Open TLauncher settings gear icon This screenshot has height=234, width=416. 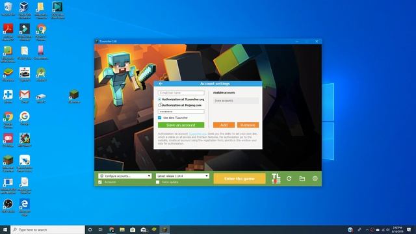point(315,179)
